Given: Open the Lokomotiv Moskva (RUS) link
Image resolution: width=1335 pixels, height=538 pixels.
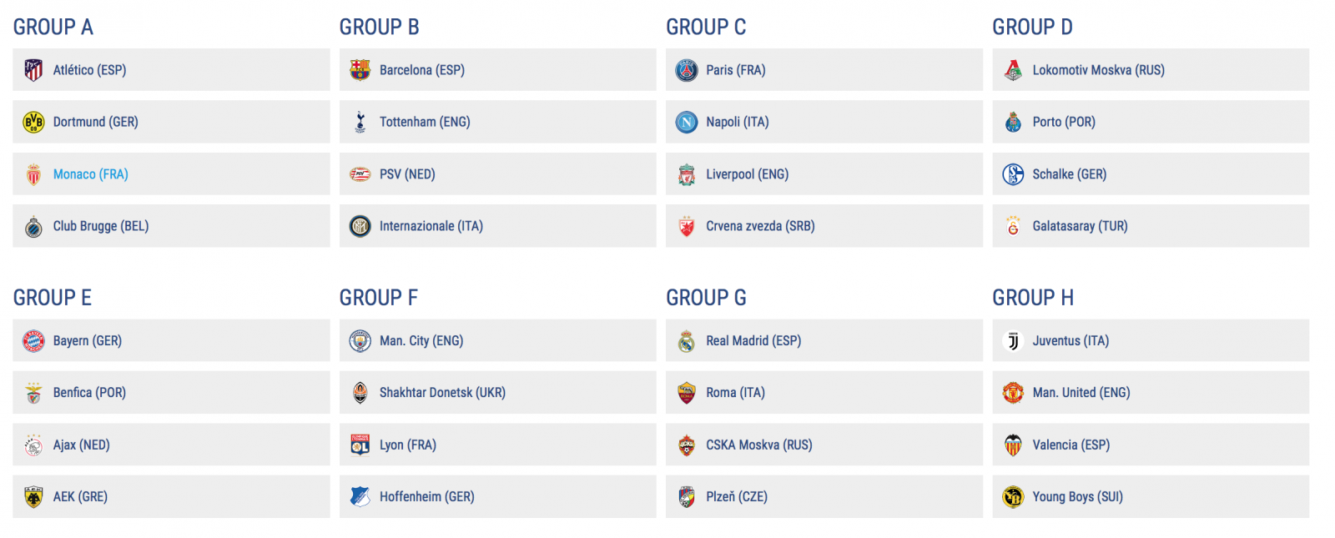Looking at the screenshot, I should point(1098,70).
